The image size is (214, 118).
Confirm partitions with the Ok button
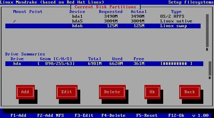pos(152,92)
